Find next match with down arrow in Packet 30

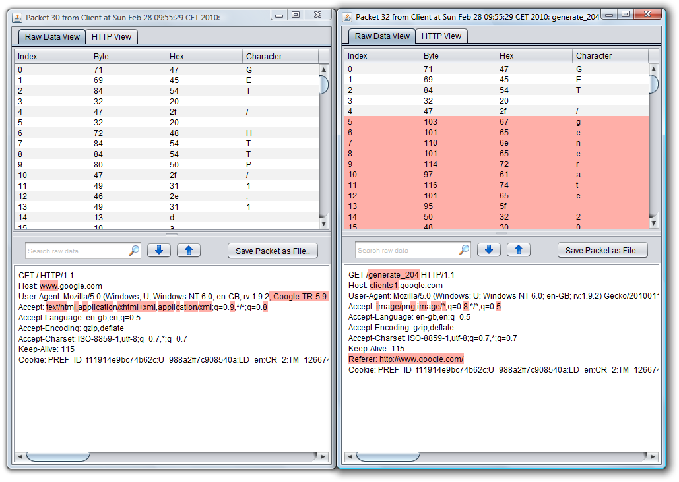click(159, 251)
